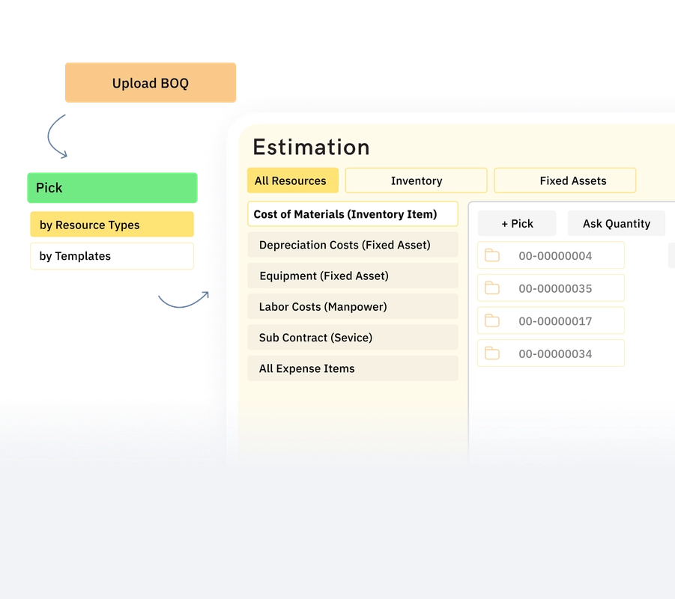Screen dimensions: 675x599
Task: Select the Equipment (Fixed Asset) category
Action: [x=352, y=276]
